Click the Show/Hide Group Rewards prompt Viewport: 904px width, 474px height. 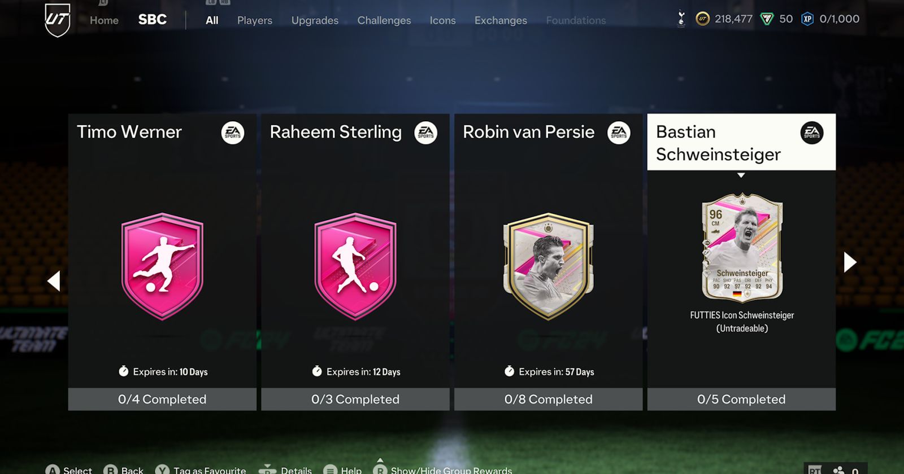(x=443, y=469)
